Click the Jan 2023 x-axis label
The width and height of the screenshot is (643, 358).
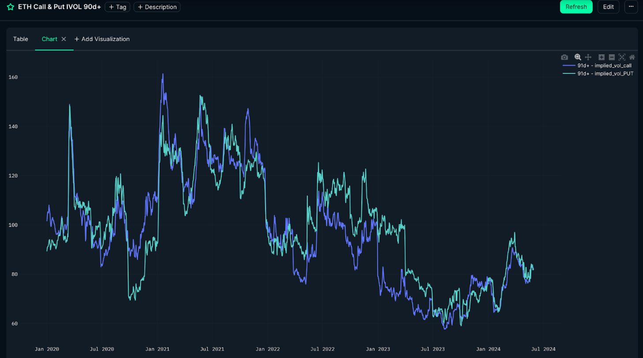point(378,349)
